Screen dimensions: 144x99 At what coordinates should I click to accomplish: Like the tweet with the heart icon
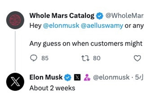(x=137, y=58)
